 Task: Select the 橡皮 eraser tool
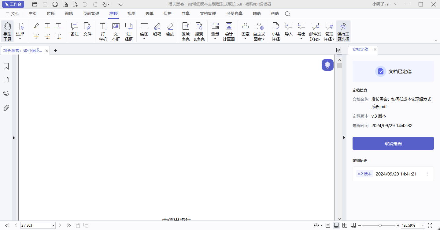(x=170, y=29)
